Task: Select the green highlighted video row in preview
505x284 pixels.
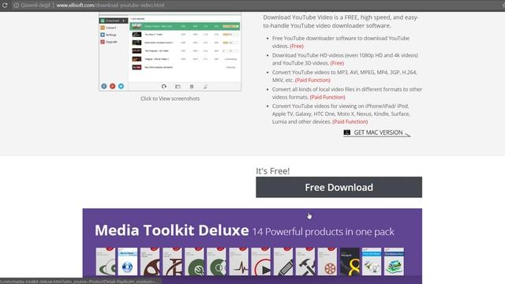Action: coord(185,26)
